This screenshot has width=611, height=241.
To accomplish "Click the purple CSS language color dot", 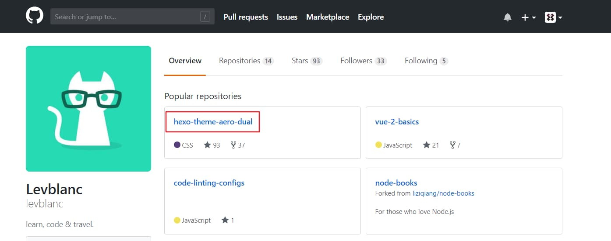I will click(x=177, y=145).
